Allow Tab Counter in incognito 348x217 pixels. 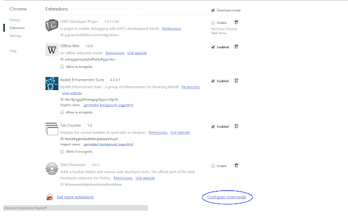[62, 151]
